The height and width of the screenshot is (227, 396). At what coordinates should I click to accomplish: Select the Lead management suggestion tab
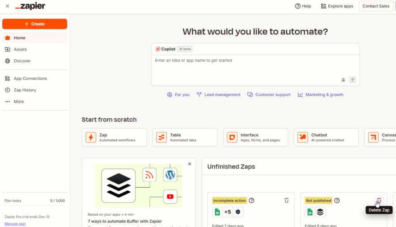point(218,94)
